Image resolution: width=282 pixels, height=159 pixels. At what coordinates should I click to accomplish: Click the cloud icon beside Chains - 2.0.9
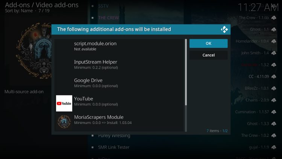274,100
